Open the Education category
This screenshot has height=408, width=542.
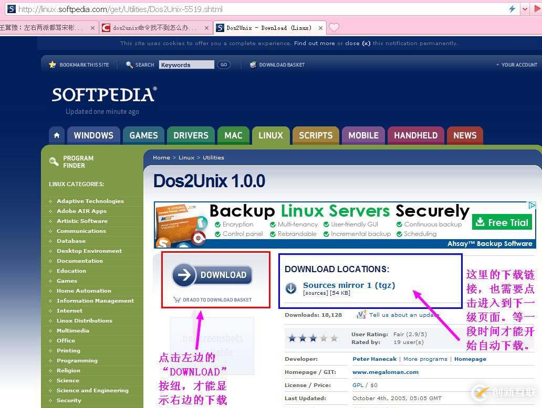[x=71, y=271]
